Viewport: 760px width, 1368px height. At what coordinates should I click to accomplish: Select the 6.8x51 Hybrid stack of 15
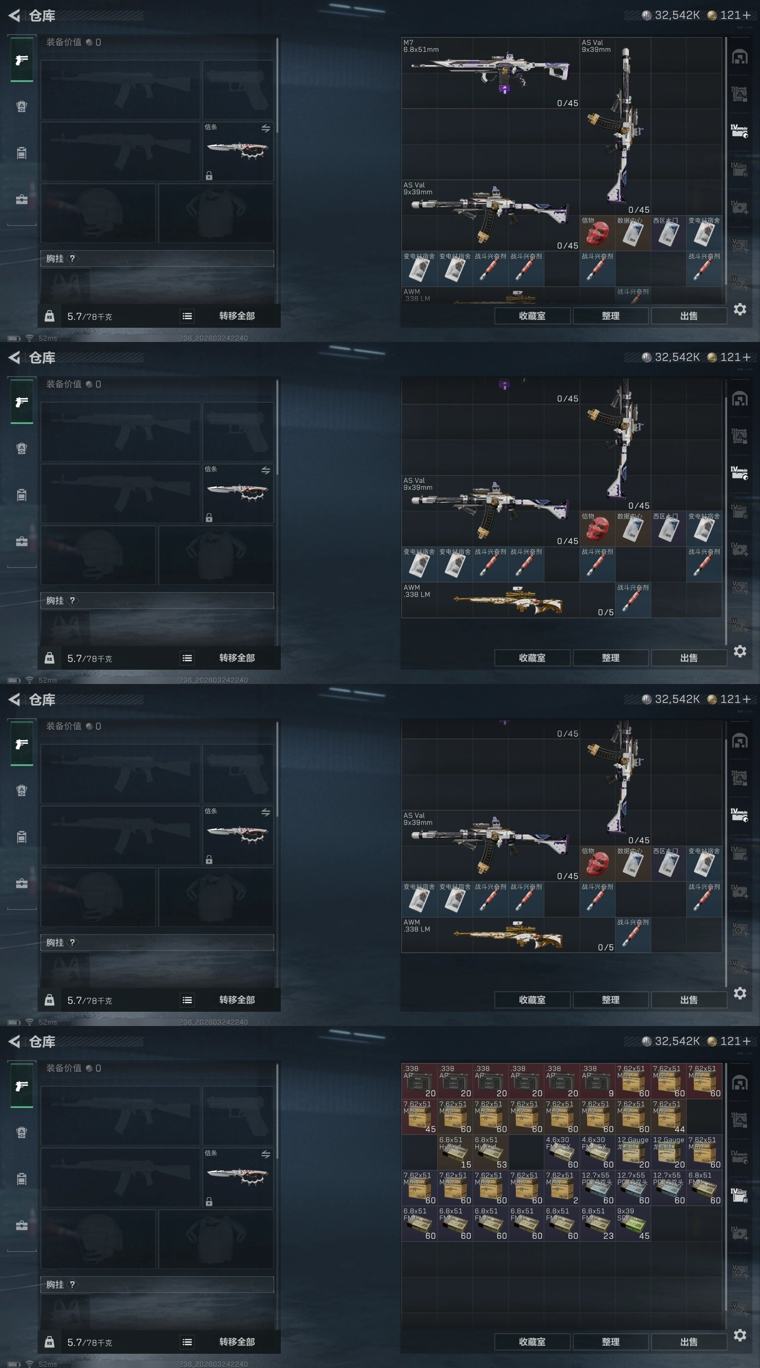click(455, 1152)
